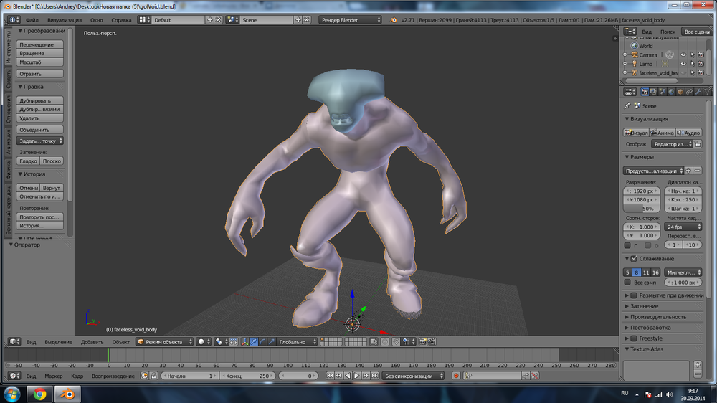
Task: Click the Дублировать button
Action: pyautogui.click(x=40, y=101)
